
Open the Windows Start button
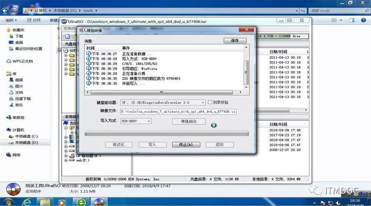pos(8,202)
